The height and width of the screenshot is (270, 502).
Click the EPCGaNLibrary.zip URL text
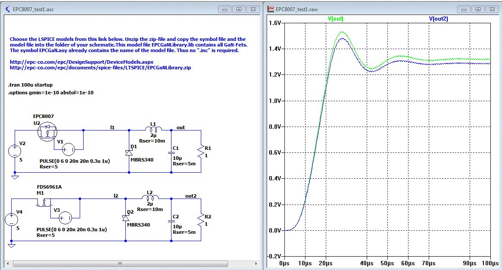coord(100,68)
